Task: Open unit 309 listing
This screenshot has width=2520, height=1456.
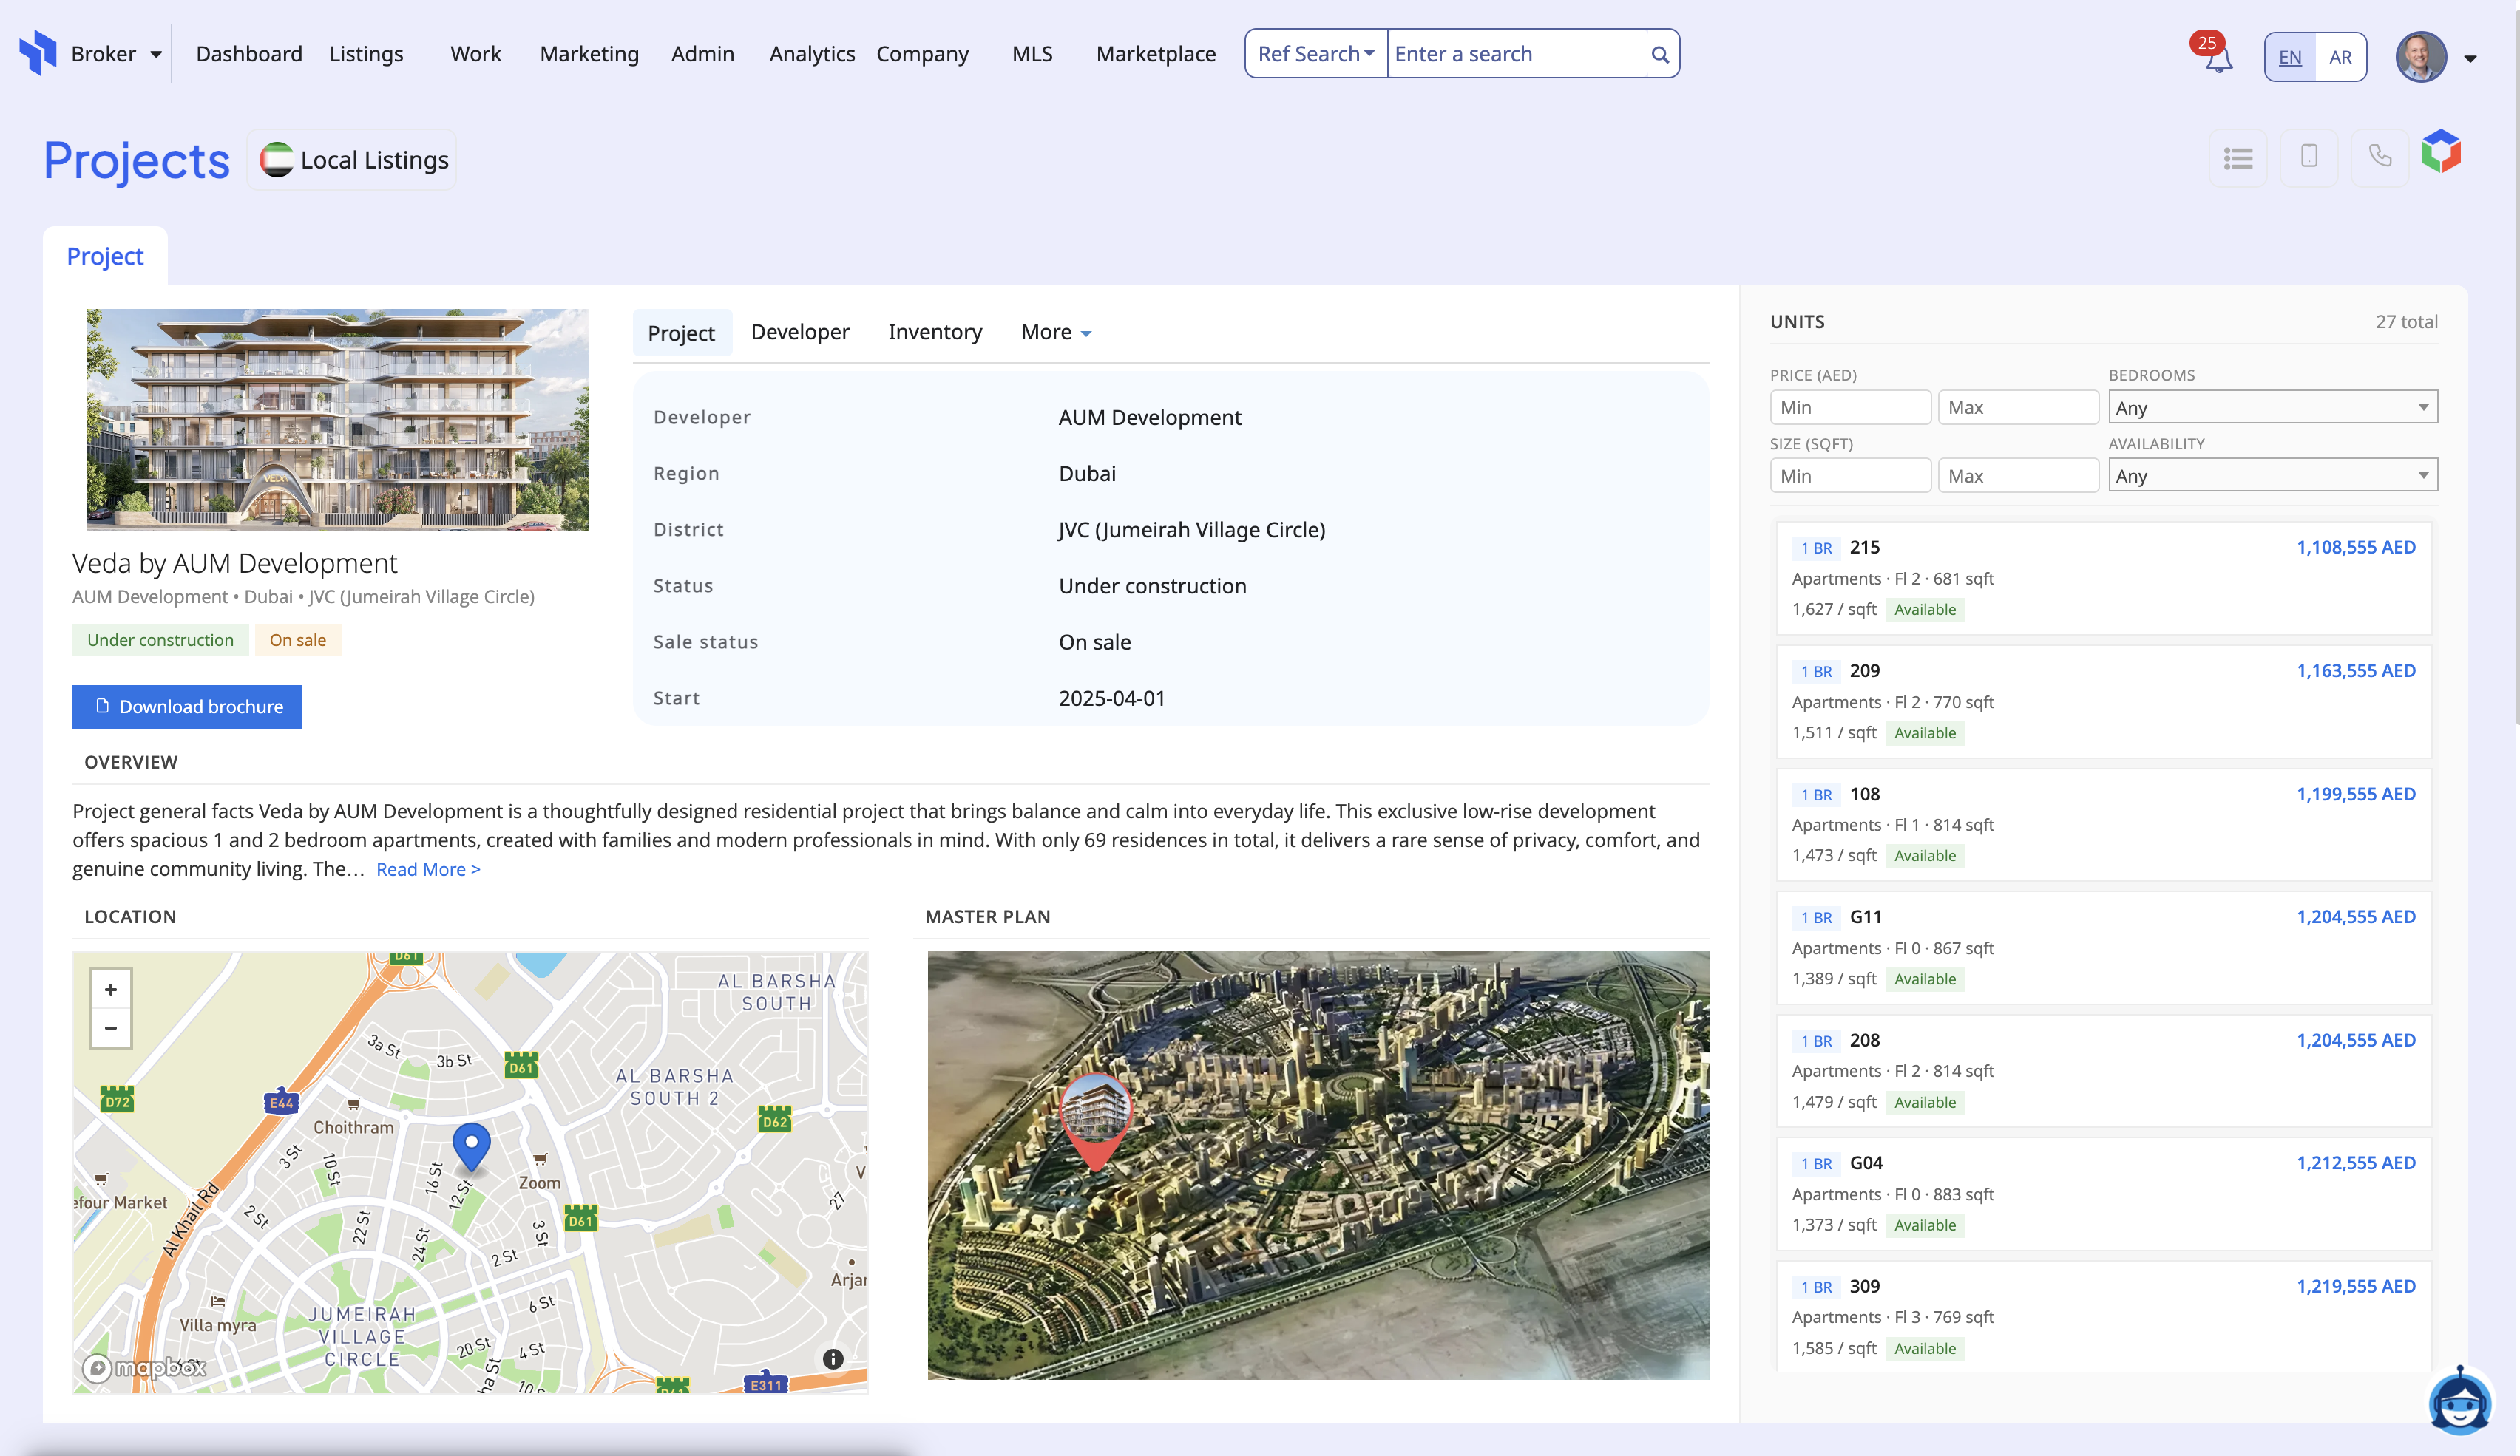Action: (x=2104, y=1317)
